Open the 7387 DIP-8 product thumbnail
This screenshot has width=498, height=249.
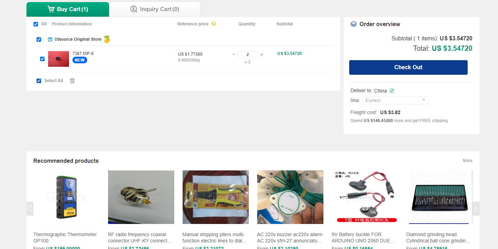[59, 59]
